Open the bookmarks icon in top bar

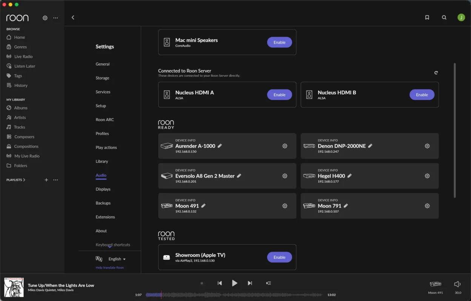[427, 17]
